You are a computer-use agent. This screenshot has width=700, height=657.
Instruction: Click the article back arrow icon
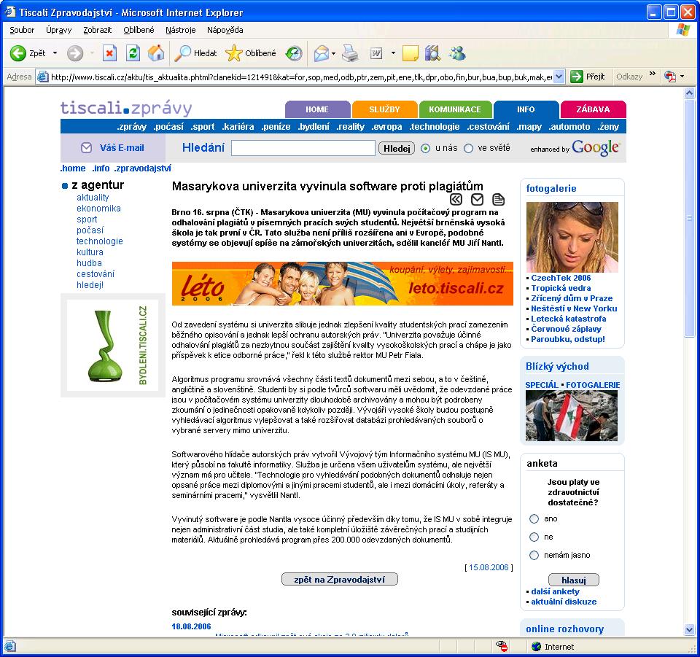[x=456, y=199]
